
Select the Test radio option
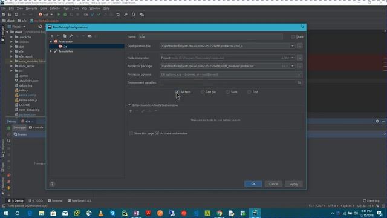pyautogui.click(x=253, y=92)
